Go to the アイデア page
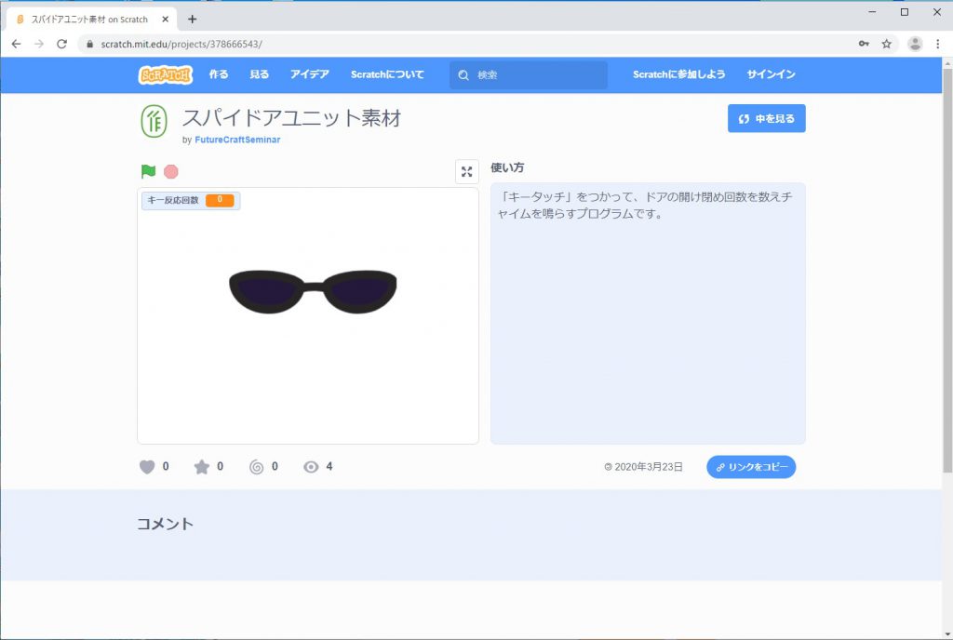 pos(309,74)
